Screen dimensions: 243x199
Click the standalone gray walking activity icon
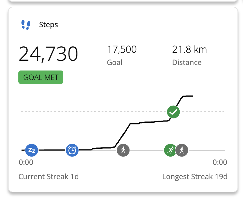tap(123, 150)
